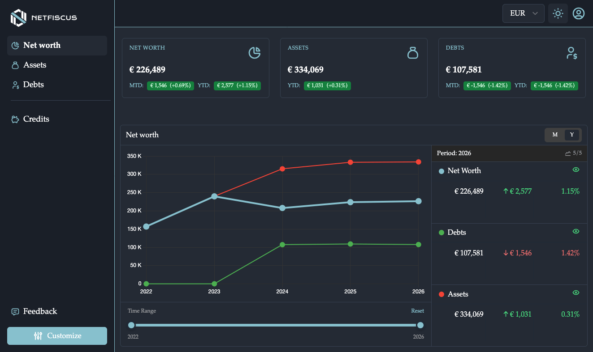593x352 pixels.
Task: Click the debtor icon on the Debts card
Action: pyautogui.click(x=571, y=52)
